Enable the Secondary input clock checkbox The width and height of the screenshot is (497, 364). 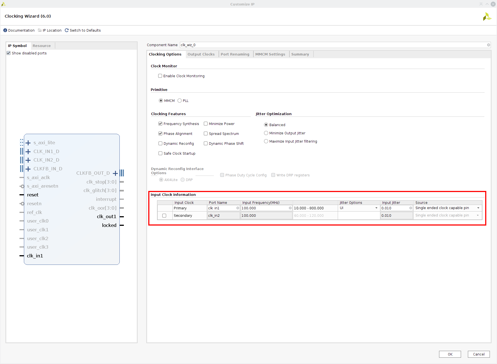click(x=164, y=216)
